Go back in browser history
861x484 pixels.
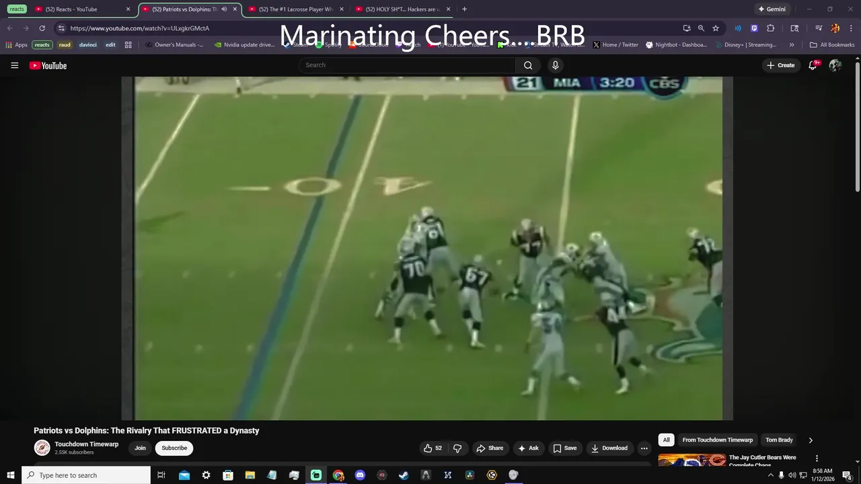pos(10,28)
